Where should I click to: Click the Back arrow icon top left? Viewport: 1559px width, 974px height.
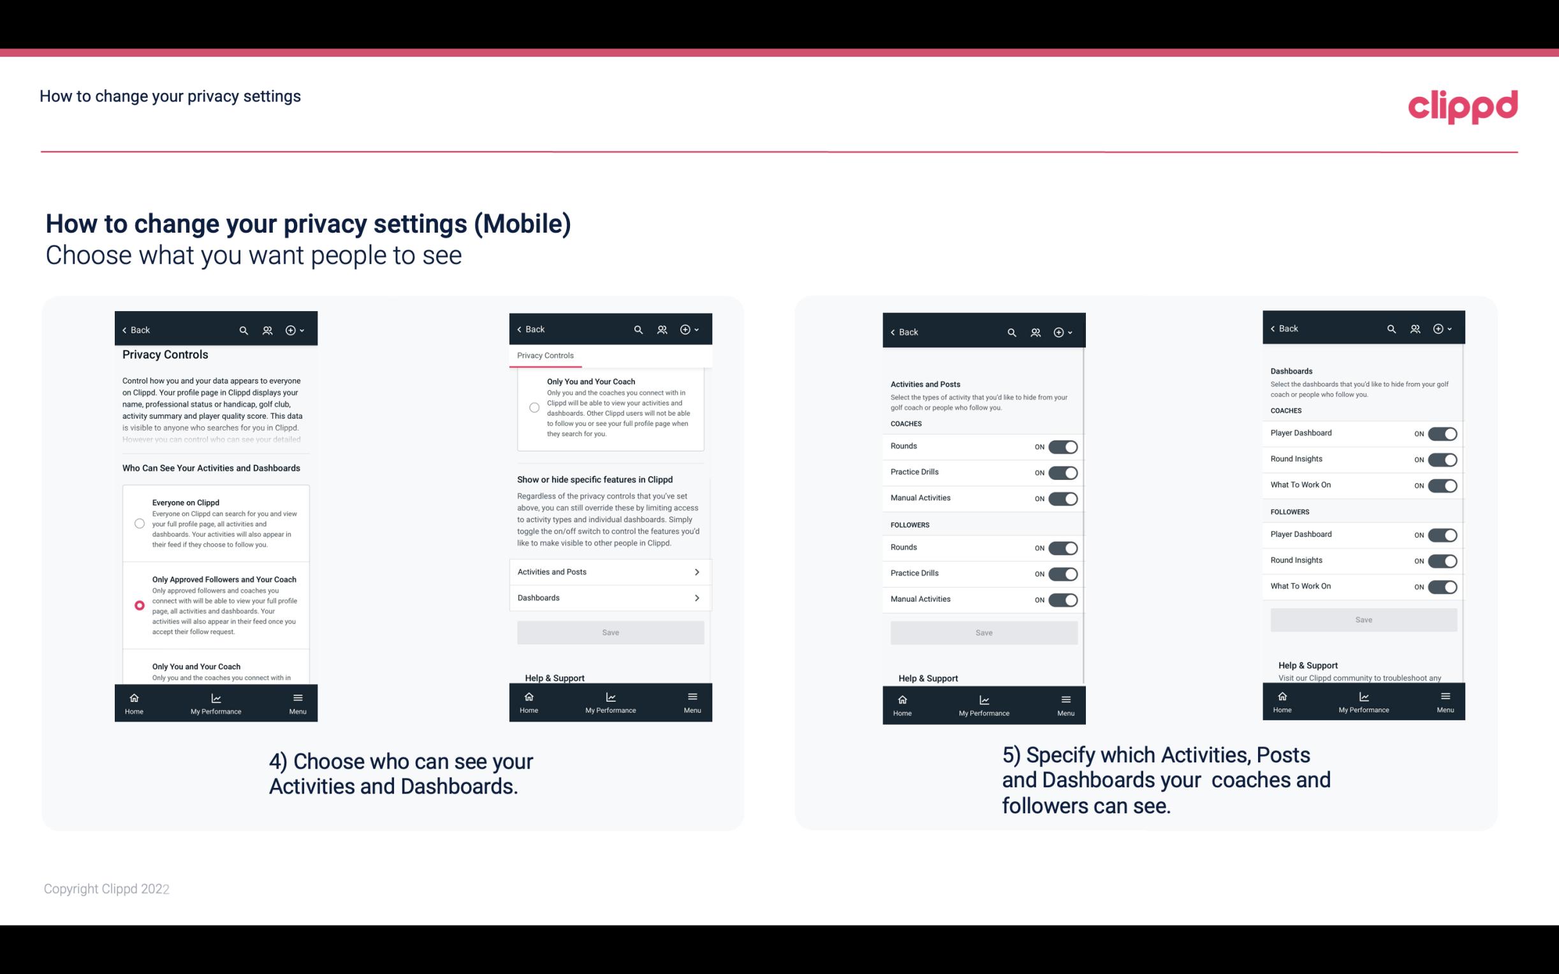click(x=124, y=330)
